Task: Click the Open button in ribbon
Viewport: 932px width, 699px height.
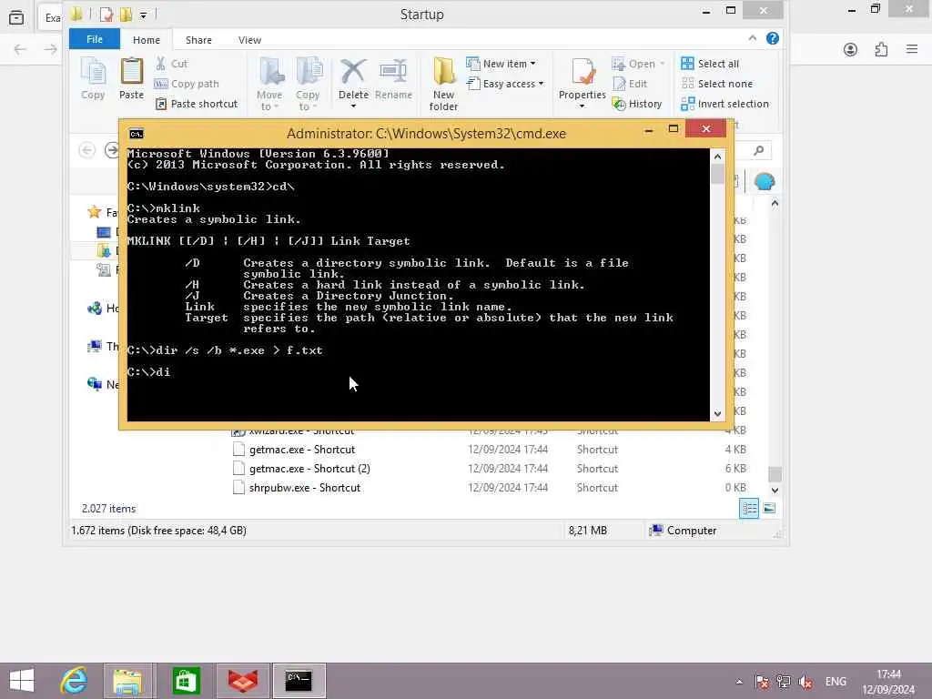Action: click(638, 64)
